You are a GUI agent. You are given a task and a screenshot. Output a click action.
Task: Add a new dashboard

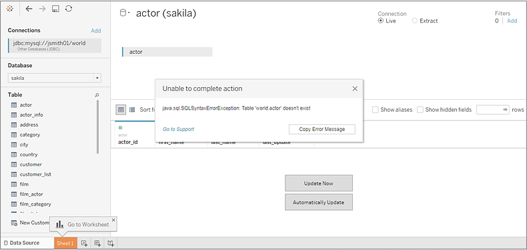click(x=97, y=243)
